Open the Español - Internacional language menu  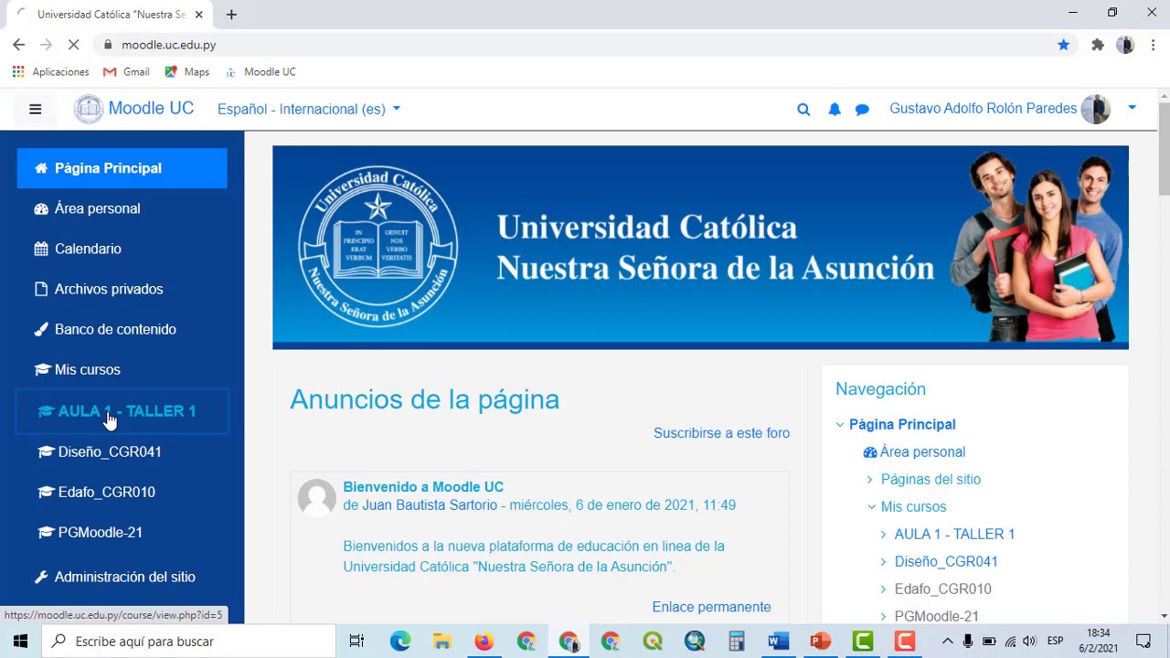point(309,109)
